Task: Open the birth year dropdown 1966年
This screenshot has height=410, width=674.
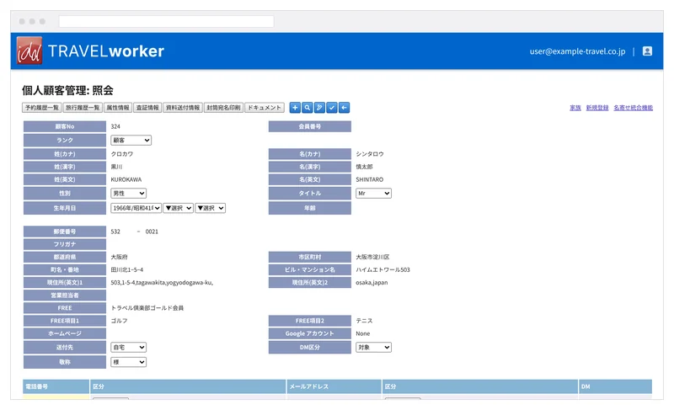Action: coord(136,208)
